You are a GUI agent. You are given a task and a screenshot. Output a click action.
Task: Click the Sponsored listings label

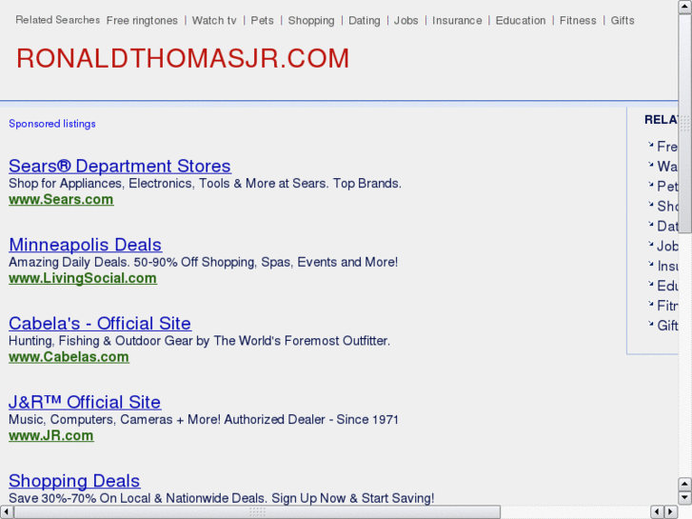[x=52, y=124]
